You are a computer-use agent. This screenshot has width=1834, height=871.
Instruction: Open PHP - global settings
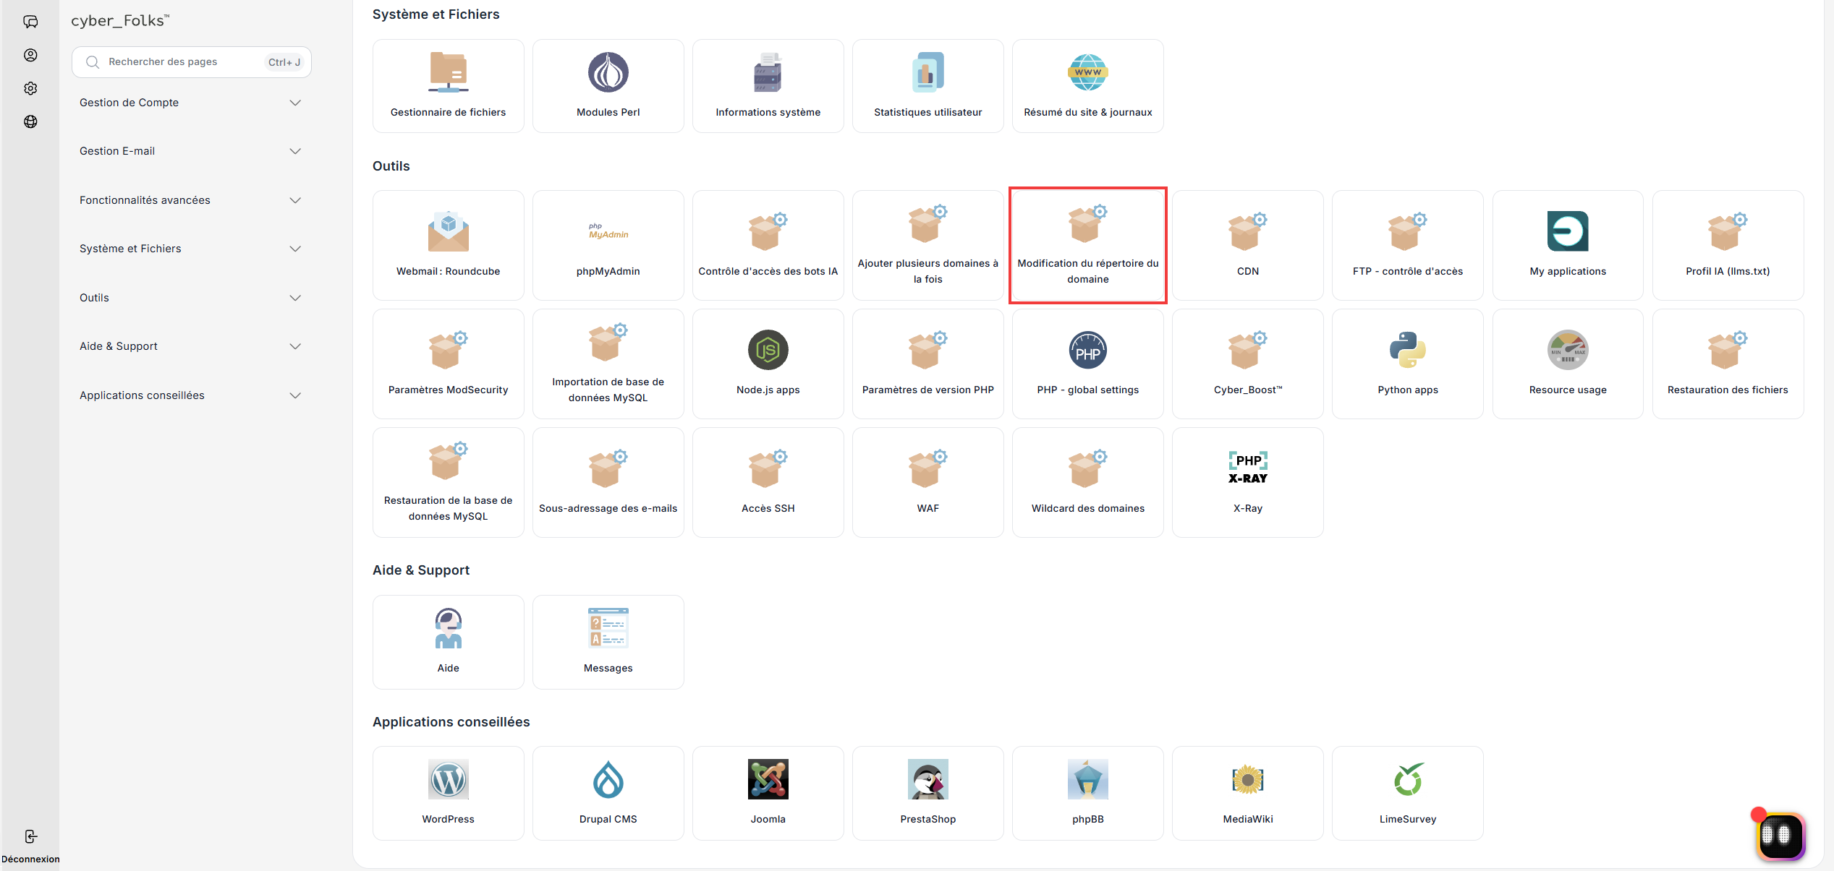[1087, 364]
